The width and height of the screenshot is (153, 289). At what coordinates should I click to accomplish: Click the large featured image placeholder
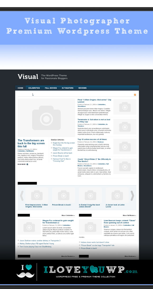tap(46, 118)
